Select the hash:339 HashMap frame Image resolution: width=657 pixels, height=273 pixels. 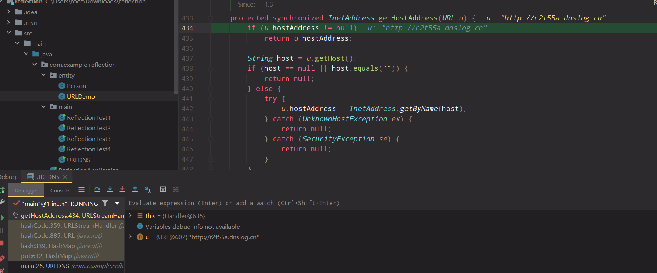tap(67, 246)
